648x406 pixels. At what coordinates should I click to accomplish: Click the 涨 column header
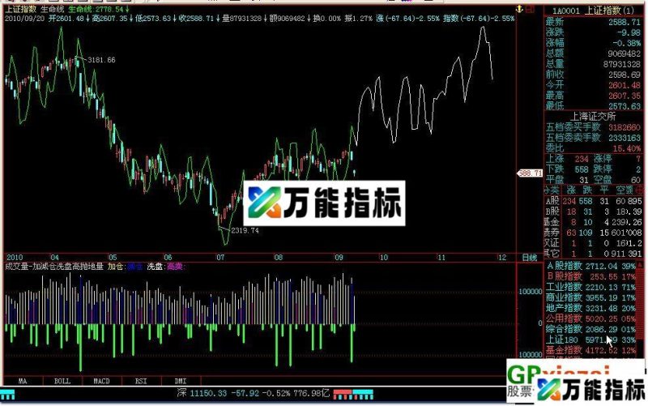coord(571,190)
